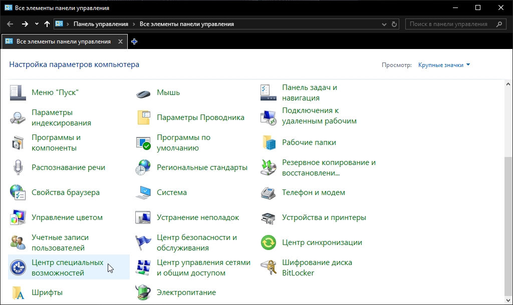Open the Телефон и модем icon
The width and height of the screenshot is (513, 305).
pyautogui.click(x=269, y=193)
